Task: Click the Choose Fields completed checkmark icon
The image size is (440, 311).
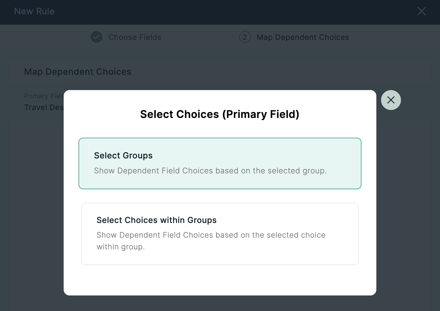Action: pyautogui.click(x=97, y=37)
